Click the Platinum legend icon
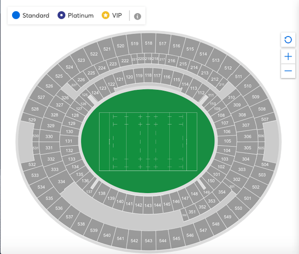 61,15
